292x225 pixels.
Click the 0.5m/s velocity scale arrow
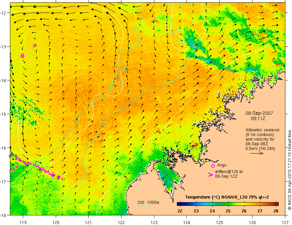click(256, 153)
